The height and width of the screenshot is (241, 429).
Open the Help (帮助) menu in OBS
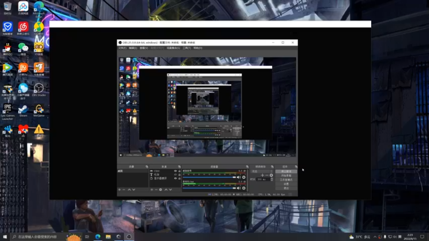tap(198, 48)
